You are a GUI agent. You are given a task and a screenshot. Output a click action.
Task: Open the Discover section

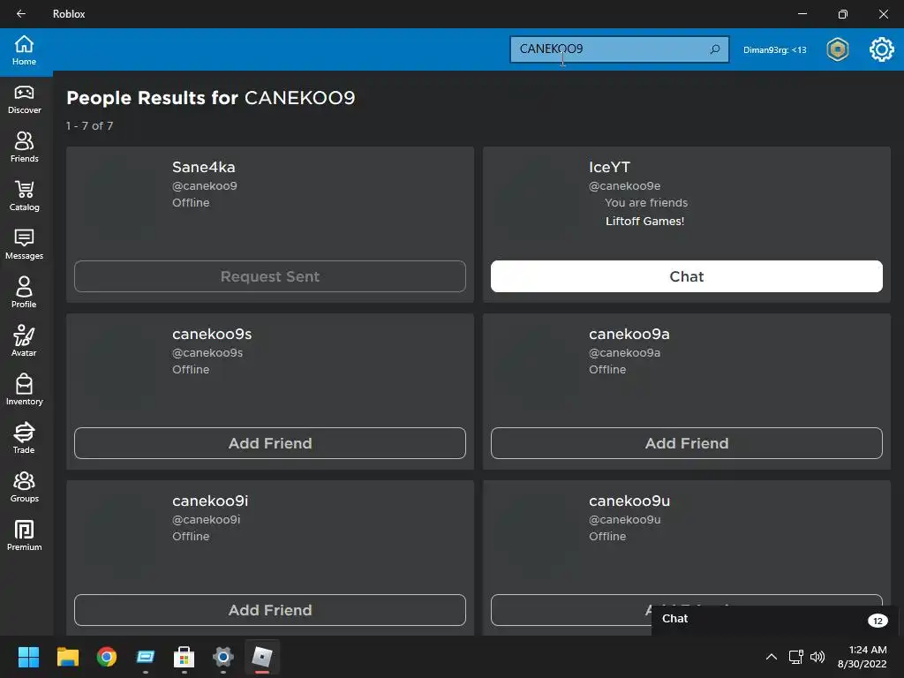pos(24,100)
